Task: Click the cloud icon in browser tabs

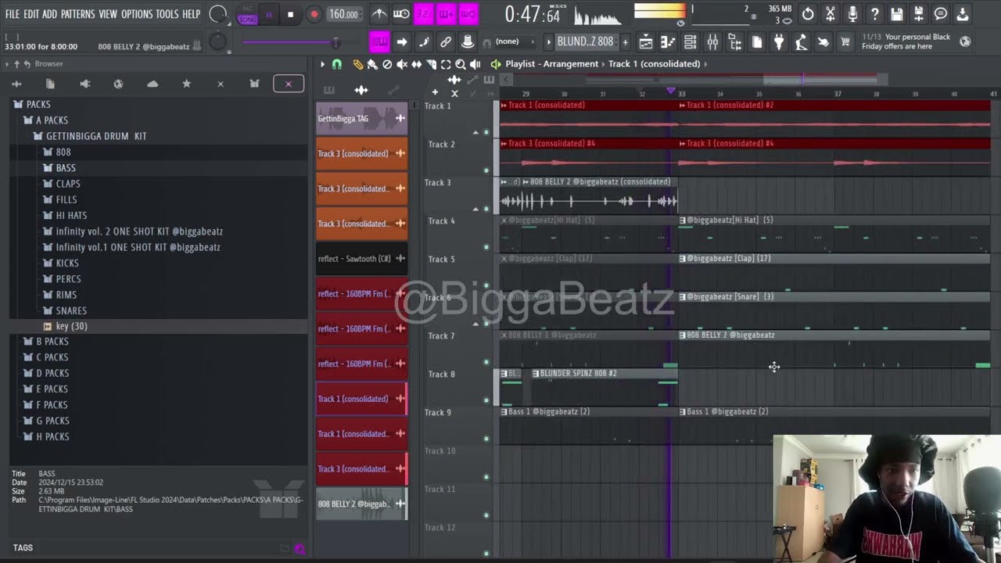Action: tap(152, 84)
